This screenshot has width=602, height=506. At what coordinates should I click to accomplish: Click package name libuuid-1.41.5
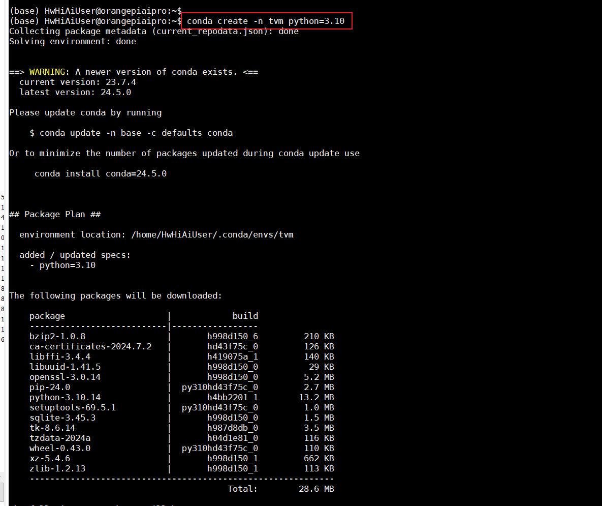pyautogui.click(x=65, y=367)
